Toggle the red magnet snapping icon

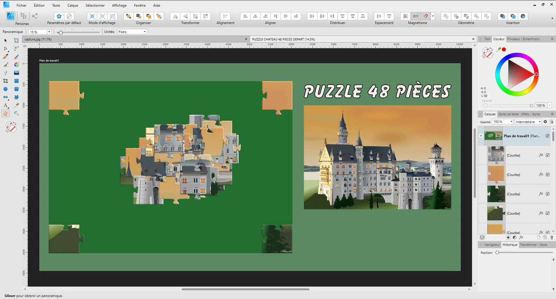pyautogui.click(x=426, y=16)
